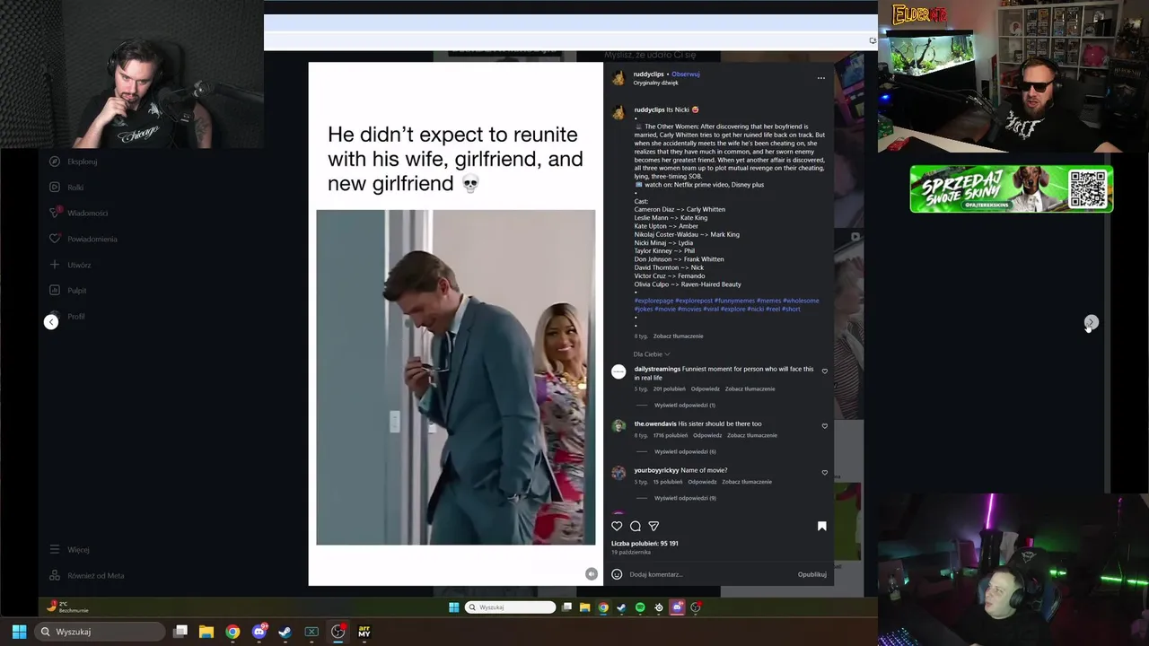Viewport: 1149px width, 646px height.
Task: Open ruddyclips profile avatar in post header
Action: (x=618, y=78)
